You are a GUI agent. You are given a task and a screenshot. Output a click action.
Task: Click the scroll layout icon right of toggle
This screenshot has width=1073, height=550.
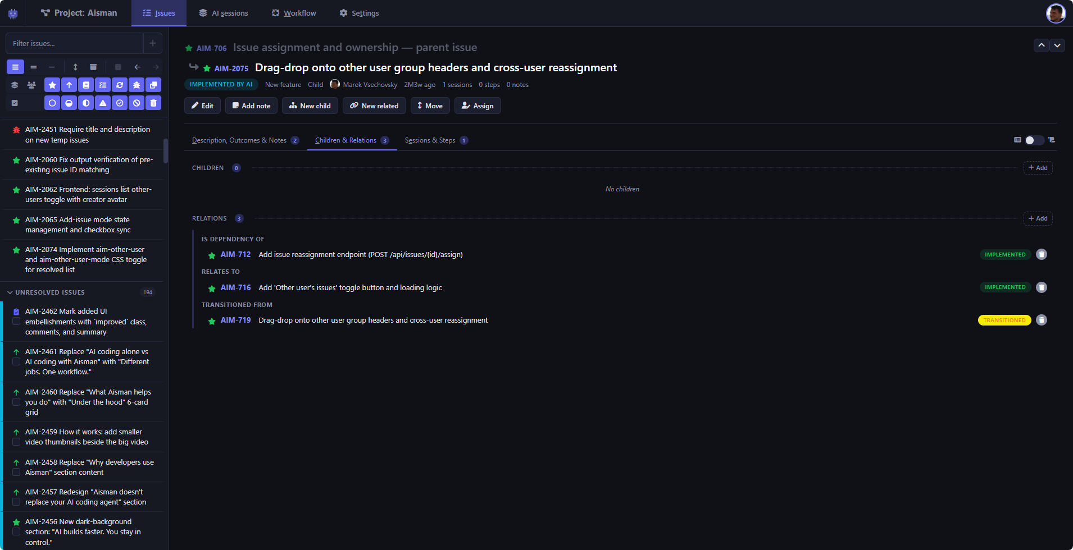point(1052,140)
